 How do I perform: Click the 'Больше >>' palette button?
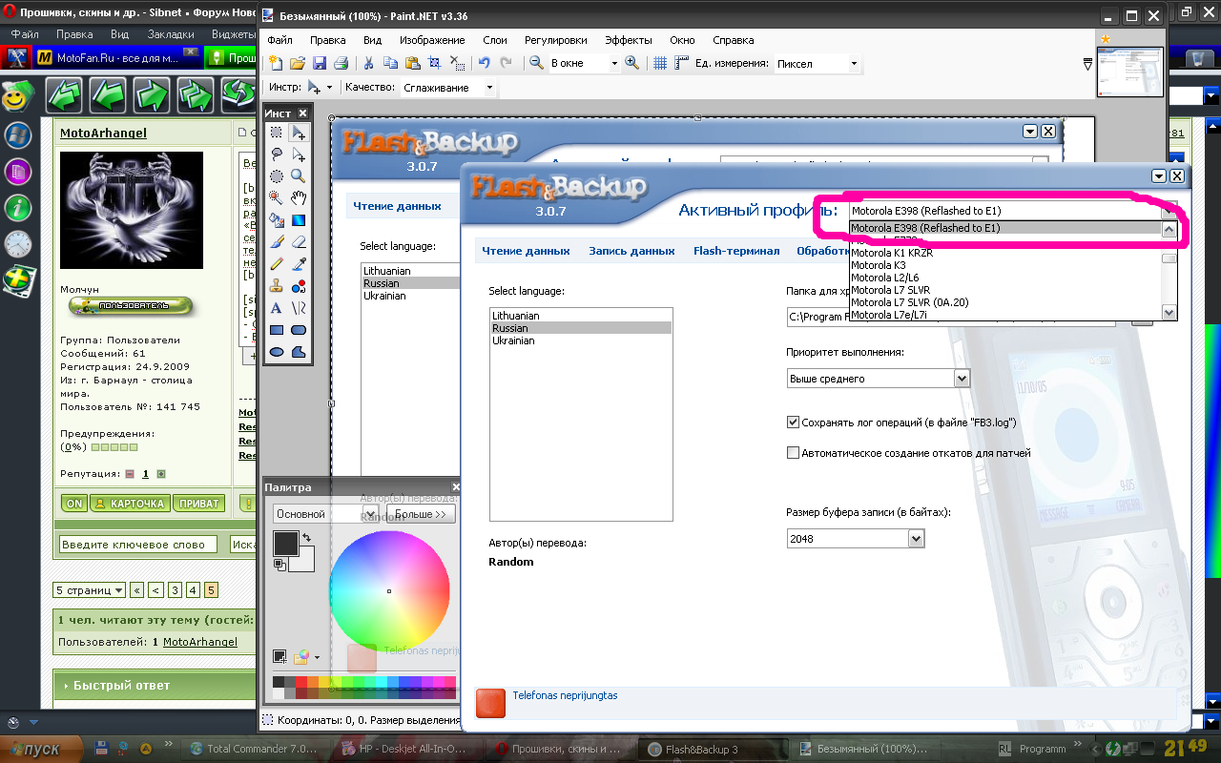420,514
